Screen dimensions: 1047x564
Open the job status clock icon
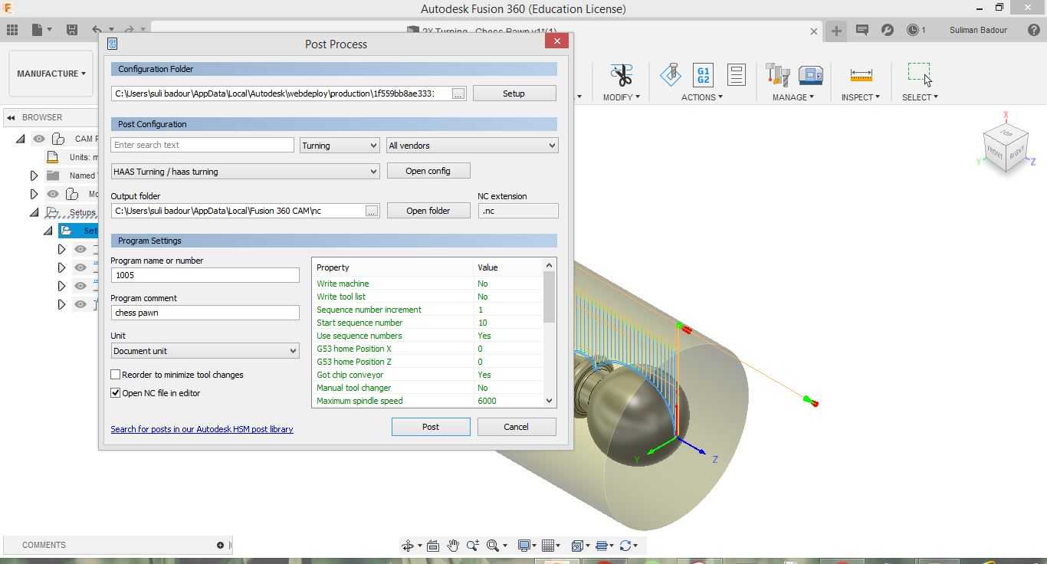(913, 30)
